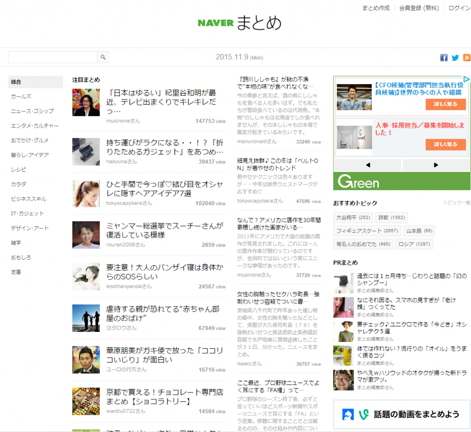Open the RSS feed icon

(466, 57)
